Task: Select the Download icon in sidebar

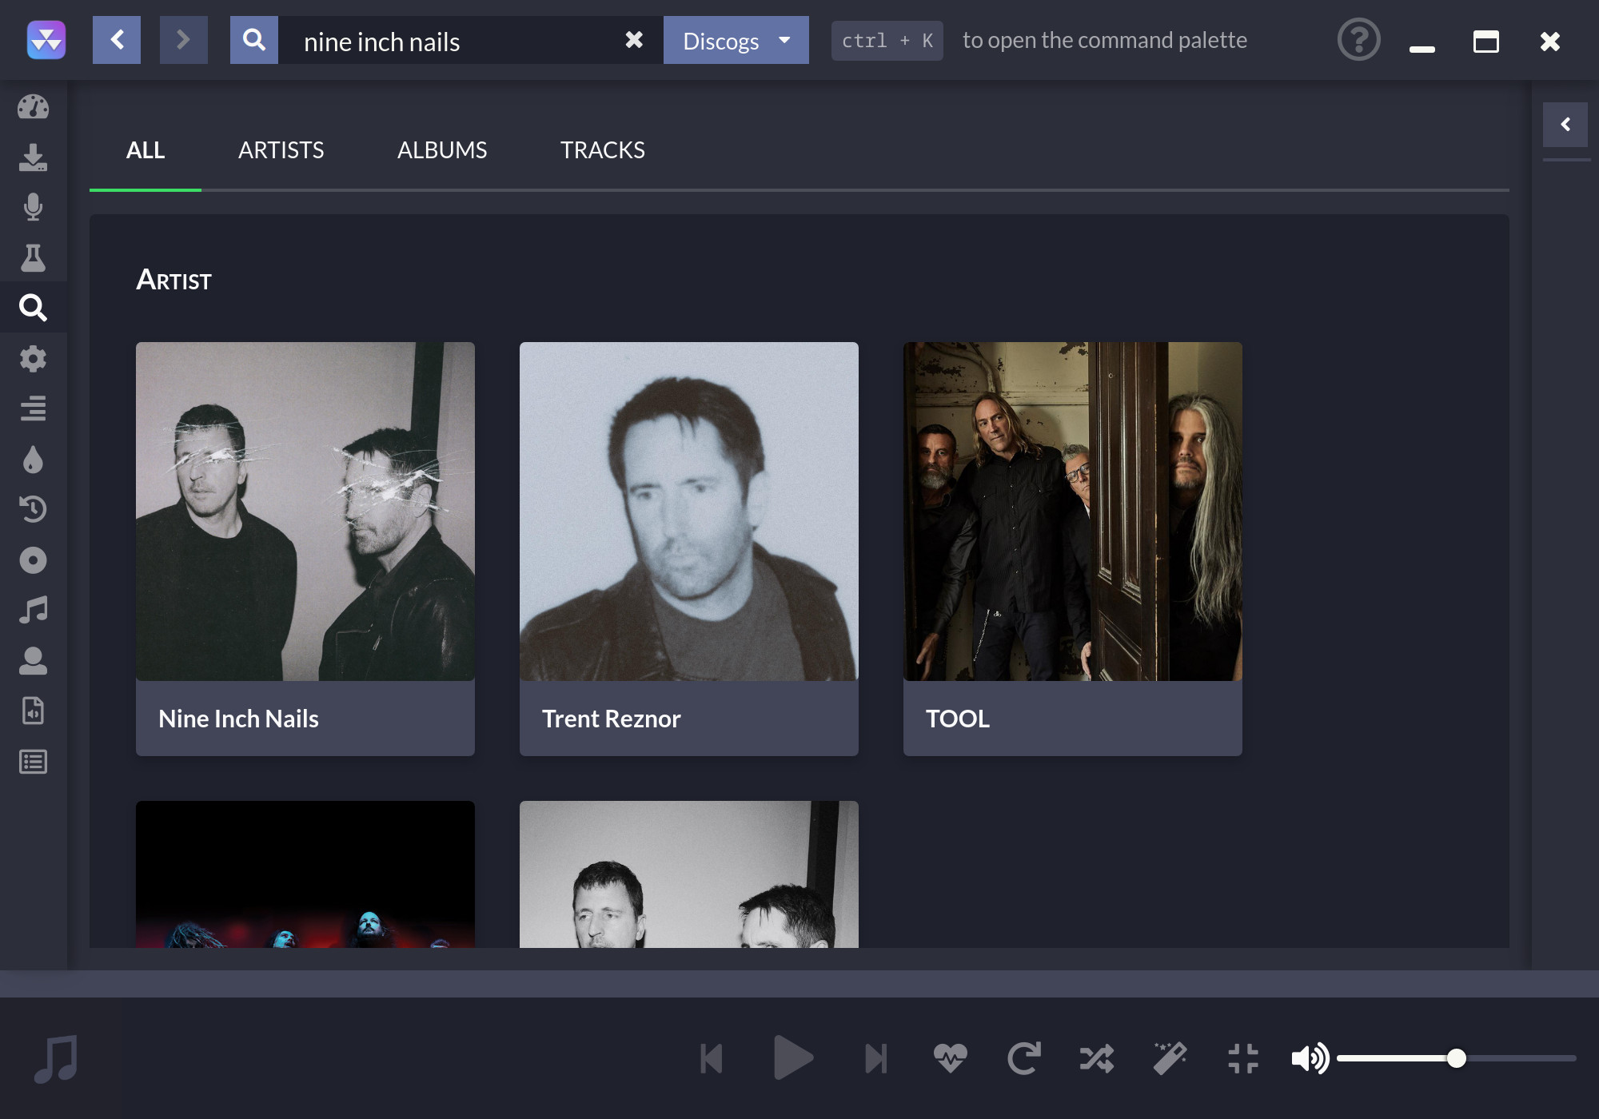Action: pos(33,156)
